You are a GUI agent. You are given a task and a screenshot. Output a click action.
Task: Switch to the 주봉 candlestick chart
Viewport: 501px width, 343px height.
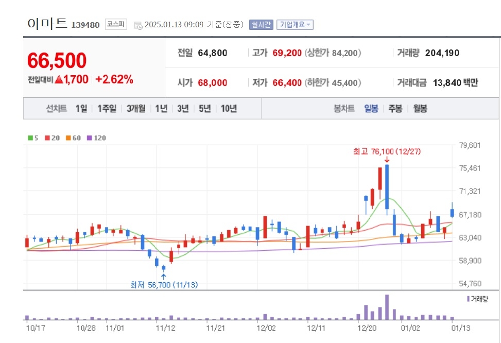pos(395,109)
